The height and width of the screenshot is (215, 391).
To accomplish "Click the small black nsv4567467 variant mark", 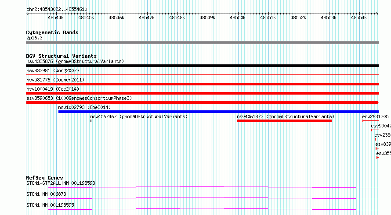I will coord(91,121).
